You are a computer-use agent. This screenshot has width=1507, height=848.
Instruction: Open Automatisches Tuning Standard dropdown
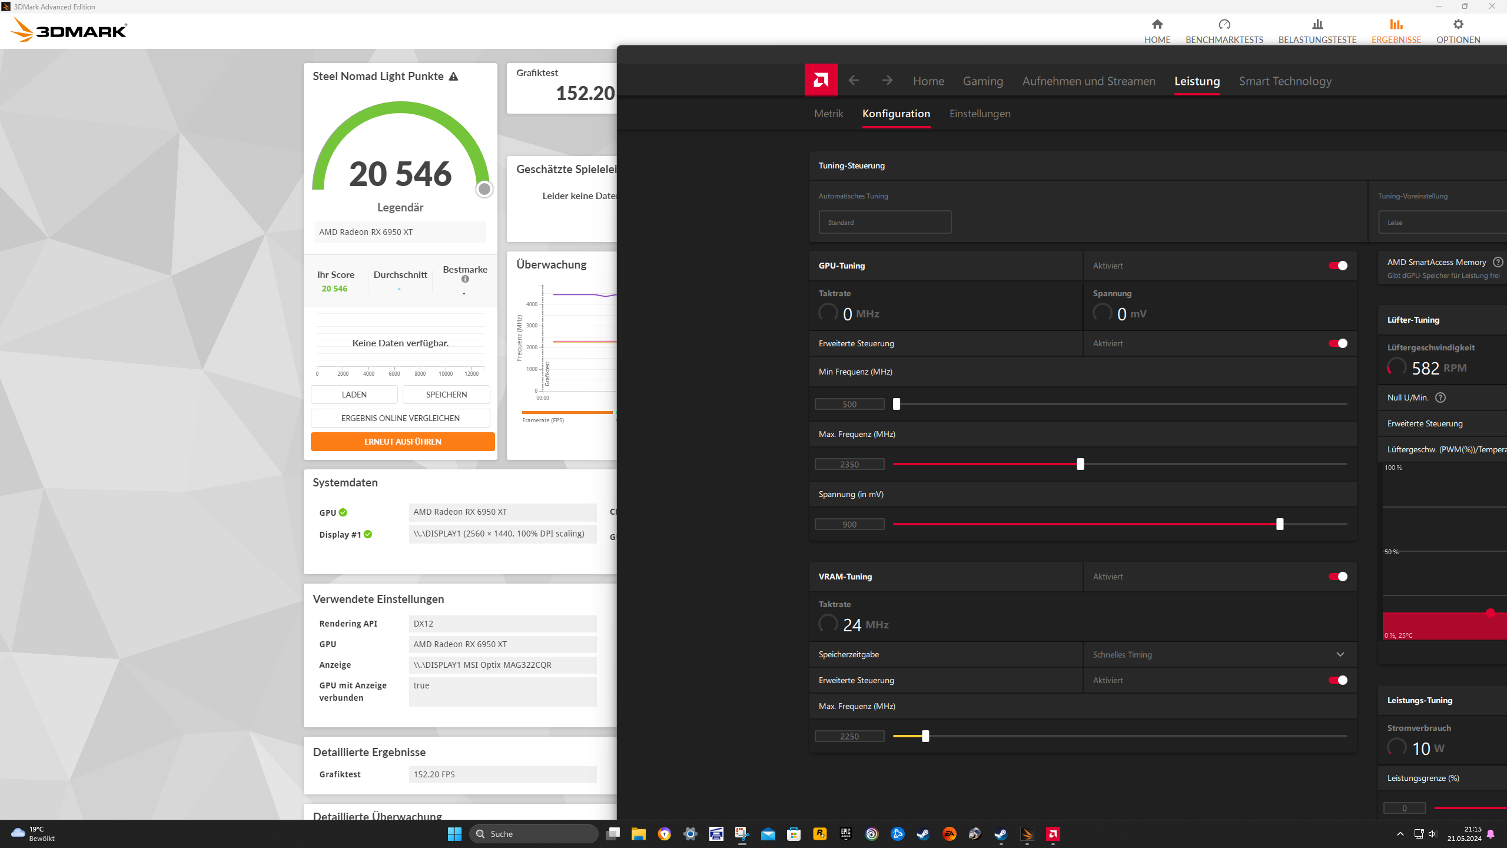click(884, 223)
